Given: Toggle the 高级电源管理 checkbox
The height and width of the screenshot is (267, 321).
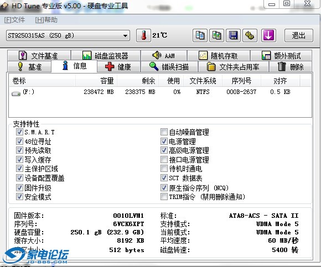Looking at the screenshot, I should pyautogui.click(x=164, y=150).
